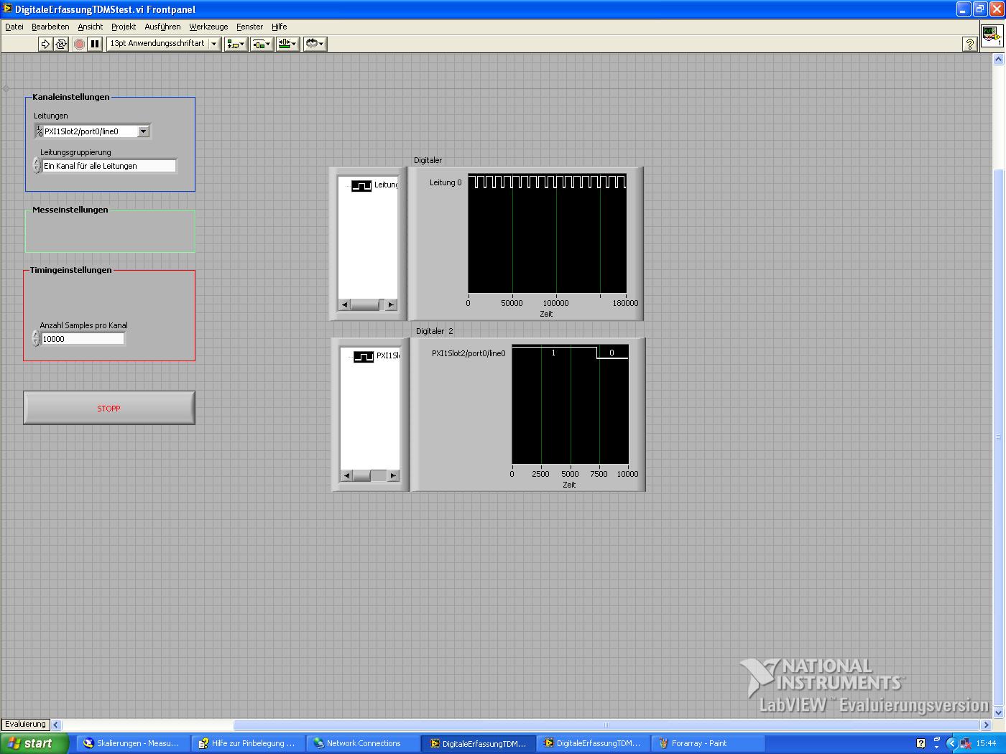Image resolution: width=1006 pixels, height=754 pixels.
Task: Switch to the second DigitaleErfassungTDM taskbar window
Action: [x=593, y=743]
